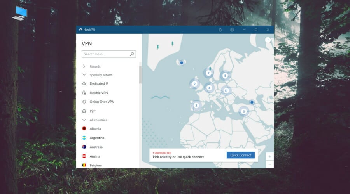Open This PC desktop icon

click(20, 13)
